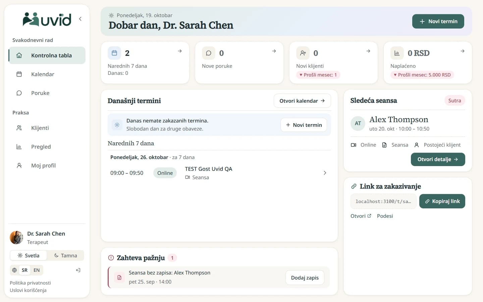Click the AT avatar for Alex Thompson

pyautogui.click(x=358, y=123)
